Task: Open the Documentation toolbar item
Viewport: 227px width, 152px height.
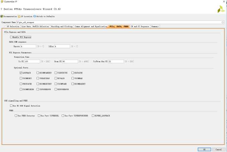Action: [9, 16]
